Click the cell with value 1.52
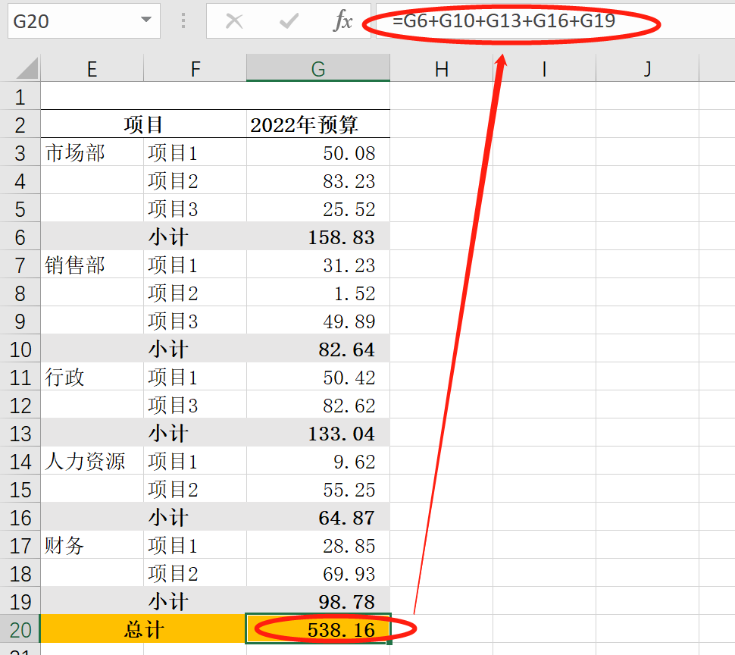The height and width of the screenshot is (655, 735). coord(318,293)
